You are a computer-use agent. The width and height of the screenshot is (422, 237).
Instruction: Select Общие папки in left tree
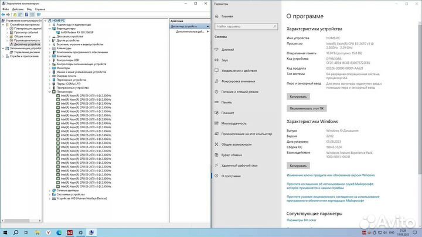click(x=22, y=36)
